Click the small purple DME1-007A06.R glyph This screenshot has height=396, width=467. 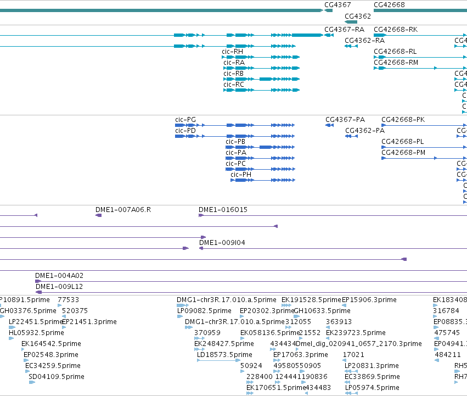98,215
